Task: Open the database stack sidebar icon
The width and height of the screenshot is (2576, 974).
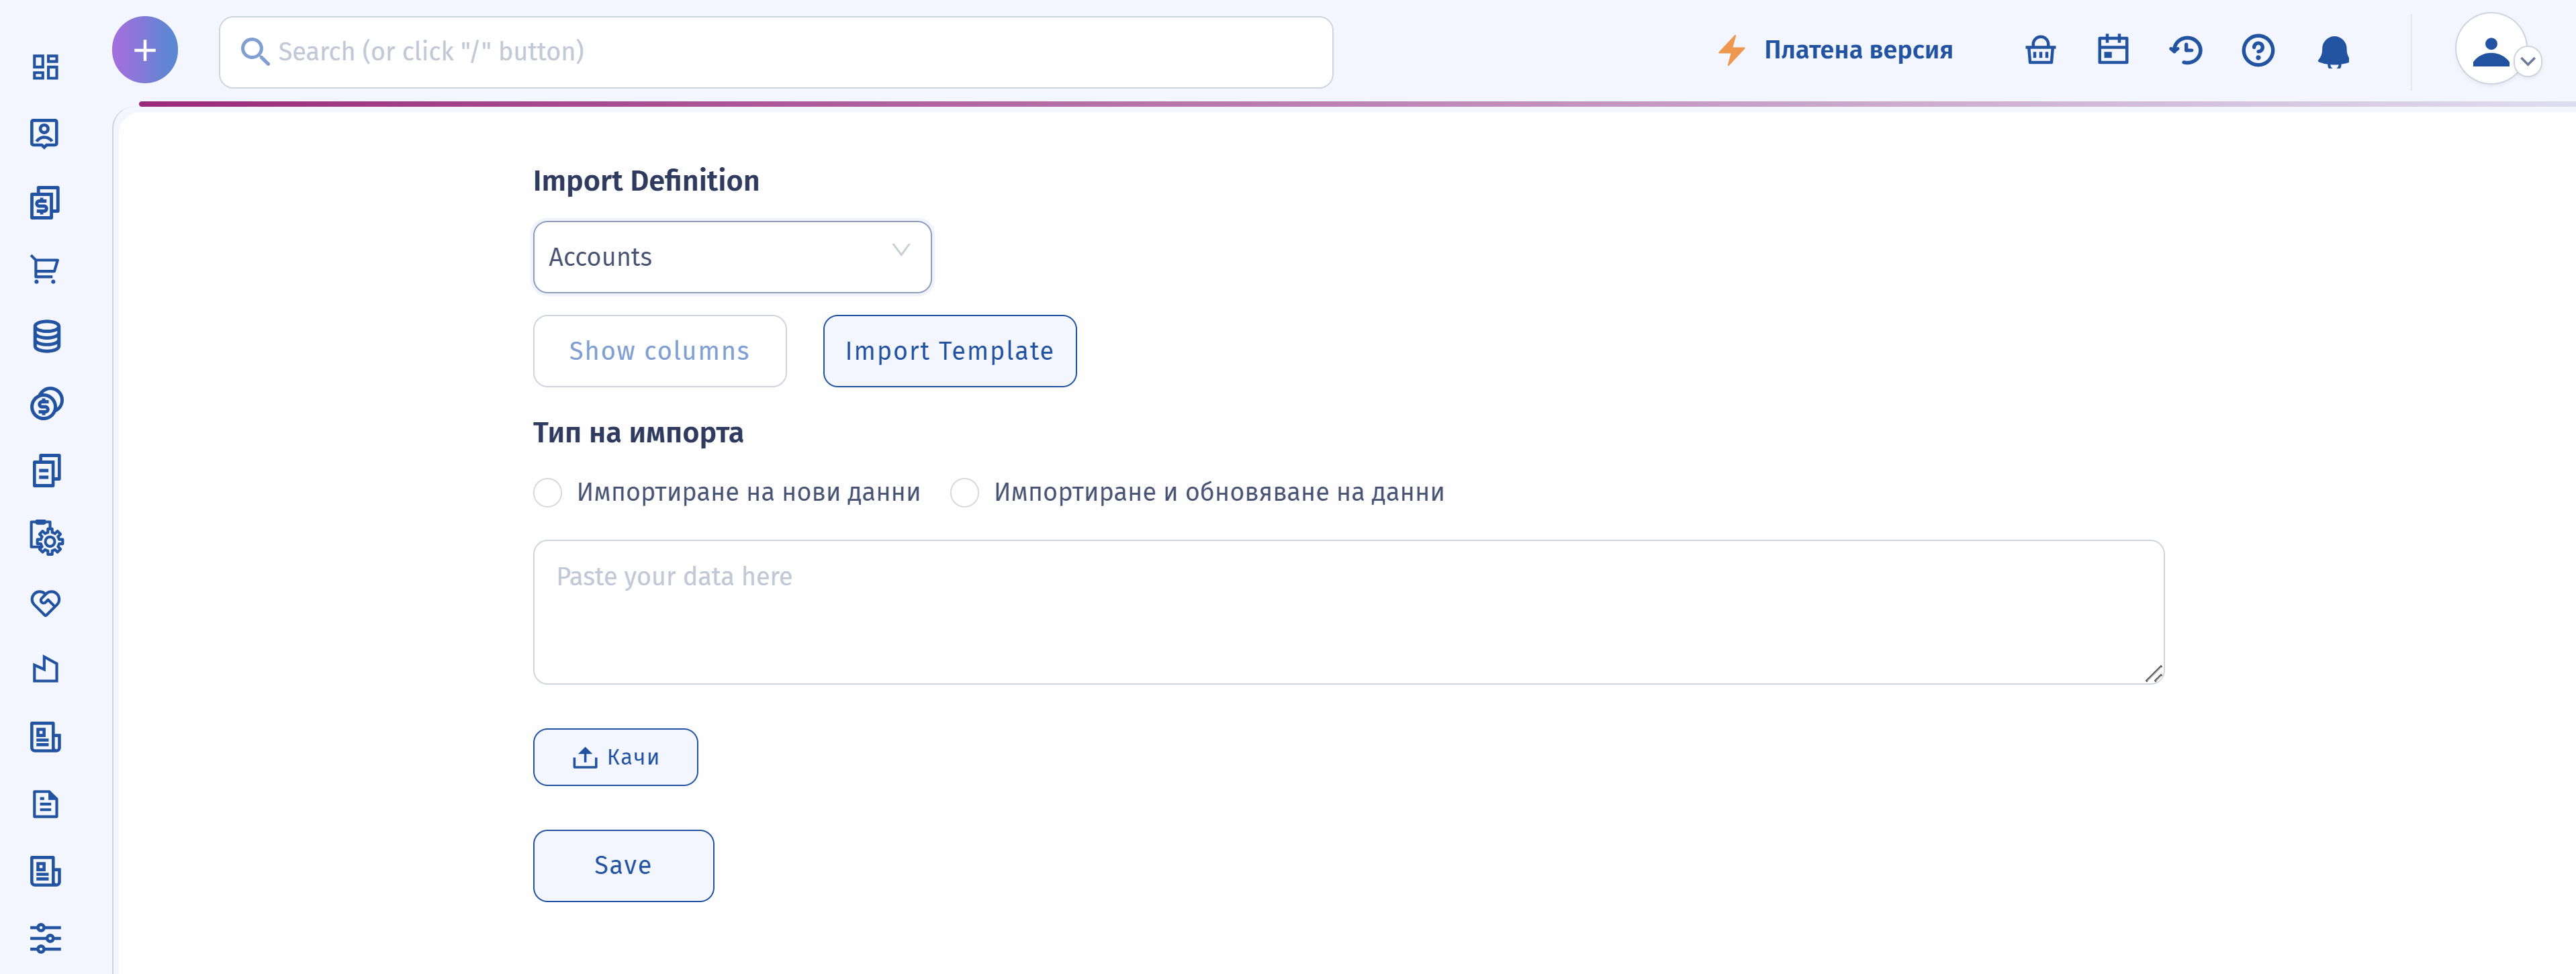Action: [x=46, y=337]
